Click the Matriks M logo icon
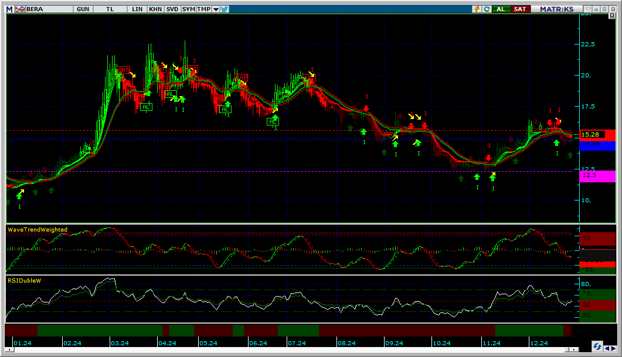This screenshot has height=357, width=622. pyautogui.click(x=9, y=9)
